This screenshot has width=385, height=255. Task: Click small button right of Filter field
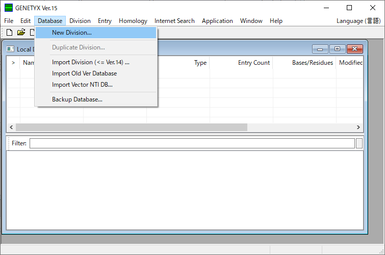359,143
